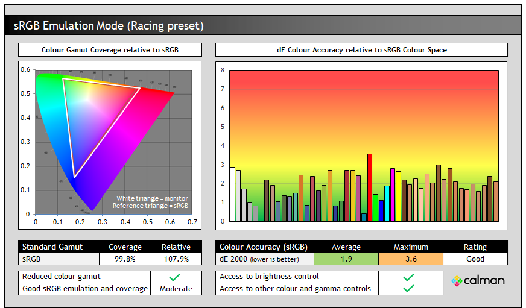Click checkmark for Access to brightness control
This screenshot has height=308, width=526.
[x=408, y=277]
